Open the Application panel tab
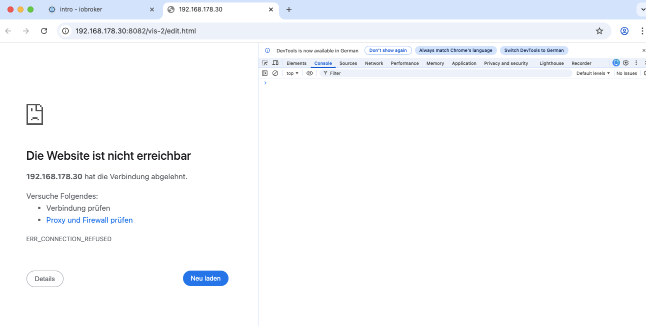 (x=464, y=63)
